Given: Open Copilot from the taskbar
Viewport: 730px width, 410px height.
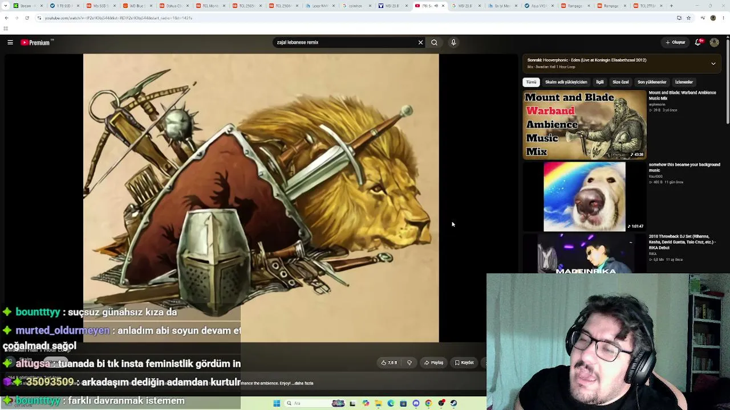Looking at the screenshot, I should pyautogui.click(x=366, y=403).
